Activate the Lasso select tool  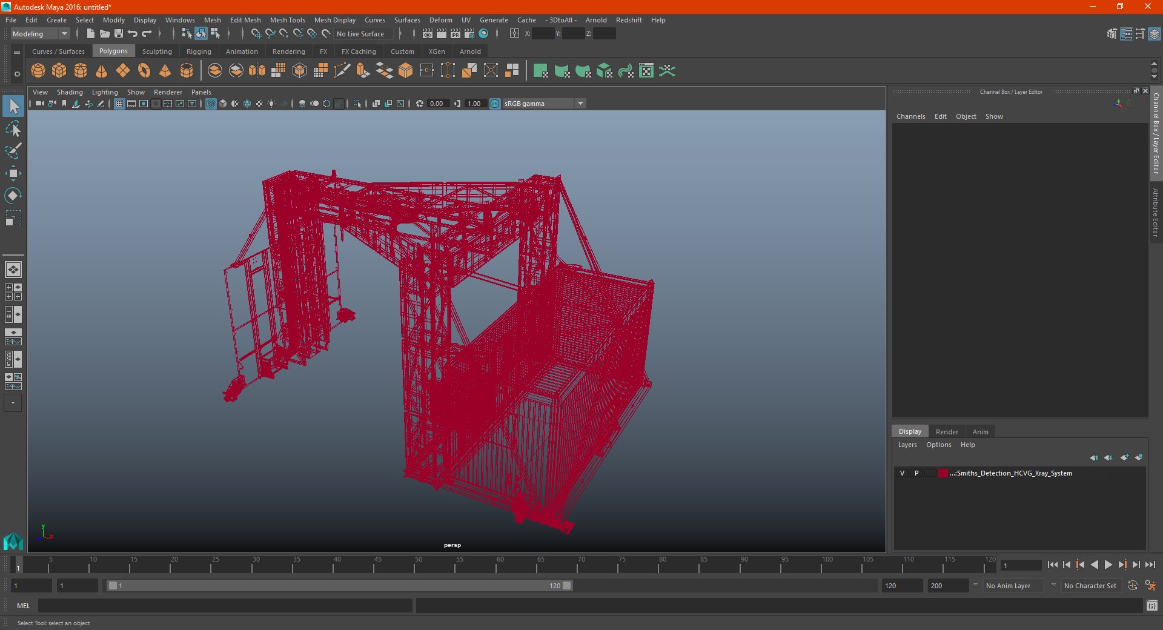click(x=13, y=129)
